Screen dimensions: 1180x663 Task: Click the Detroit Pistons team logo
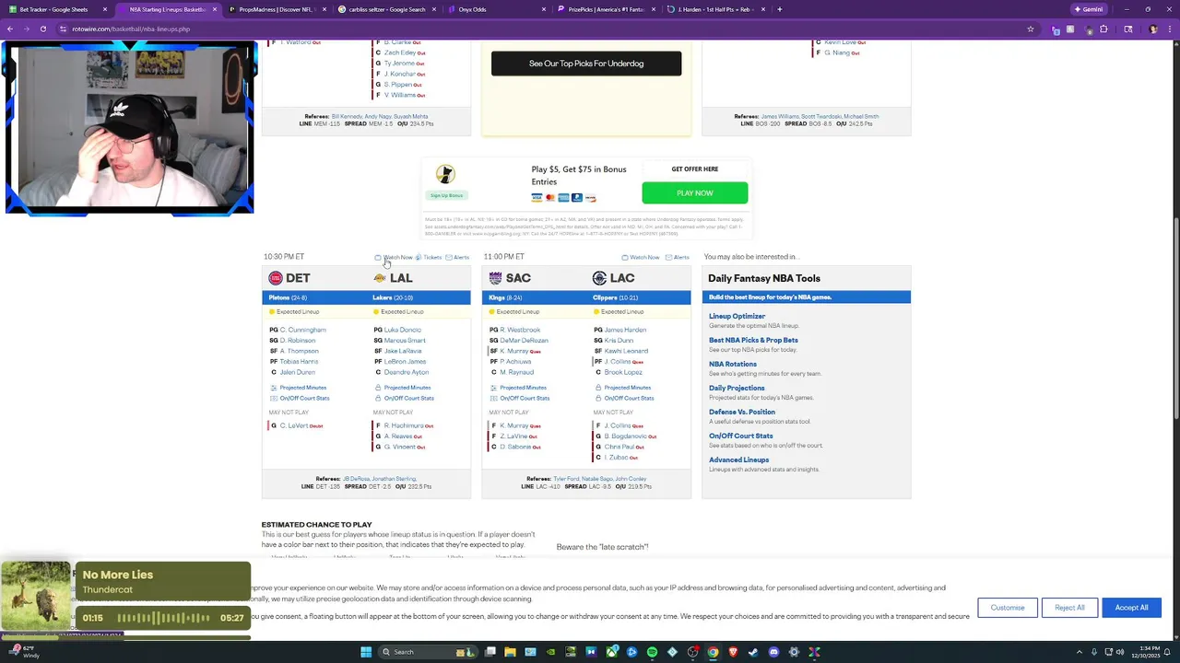(x=275, y=278)
